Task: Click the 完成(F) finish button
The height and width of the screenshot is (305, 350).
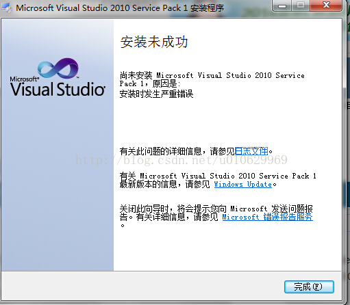Action: (x=309, y=287)
